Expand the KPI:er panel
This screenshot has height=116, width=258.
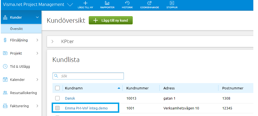click(x=52, y=42)
